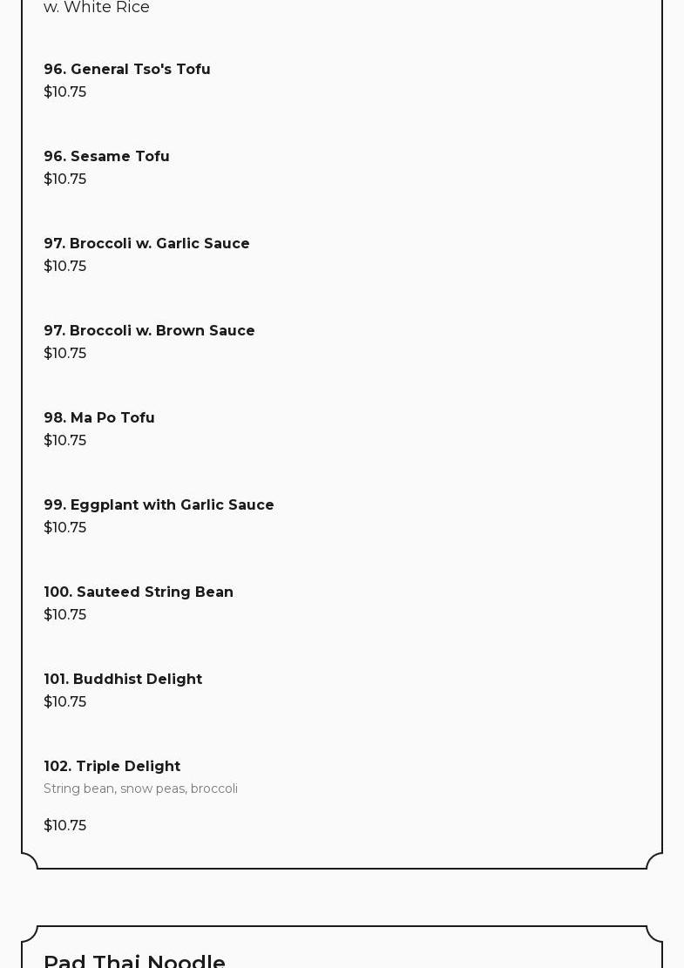Viewport: 684px width, 968px height.
Task: Open 101. Buddhist Delight item
Action: coord(123,679)
